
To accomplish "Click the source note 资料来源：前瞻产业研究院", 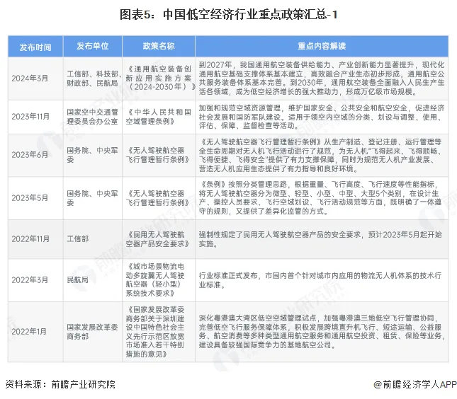I will point(60,384).
